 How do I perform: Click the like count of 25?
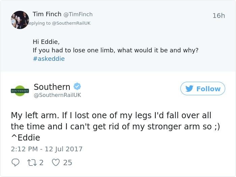click(x=67, y=162)
